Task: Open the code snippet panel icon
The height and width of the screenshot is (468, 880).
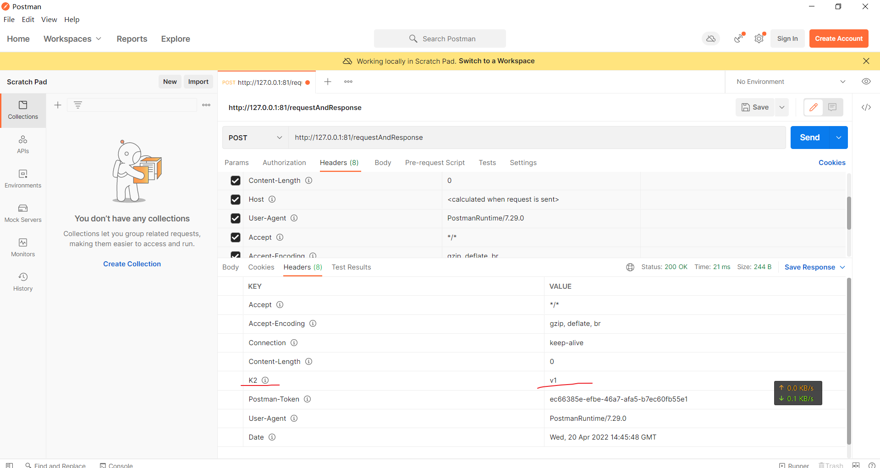Action: click(x=866, y=107)
